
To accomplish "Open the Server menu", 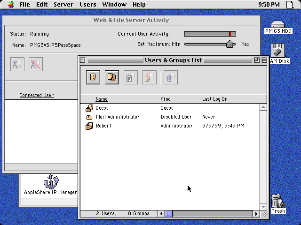I will [63, 5].
